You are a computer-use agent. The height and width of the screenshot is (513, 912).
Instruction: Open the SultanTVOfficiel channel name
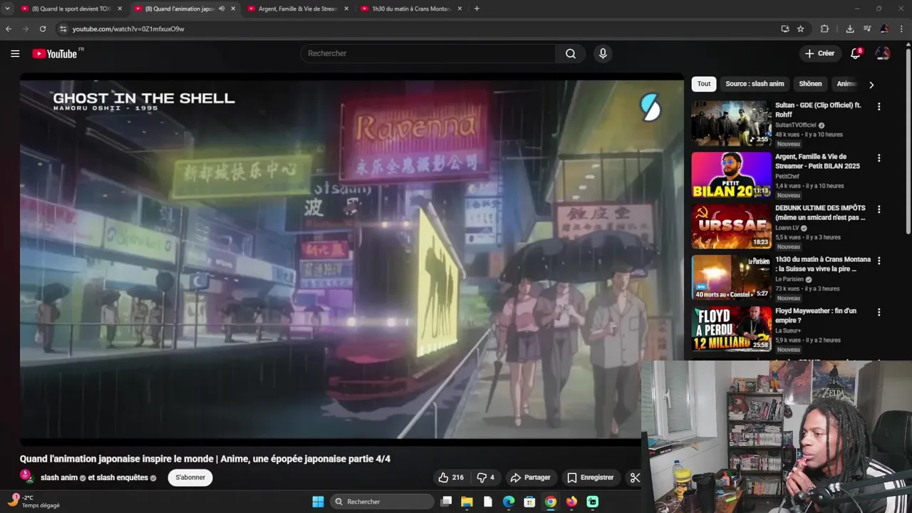click(x=796, y=125)
